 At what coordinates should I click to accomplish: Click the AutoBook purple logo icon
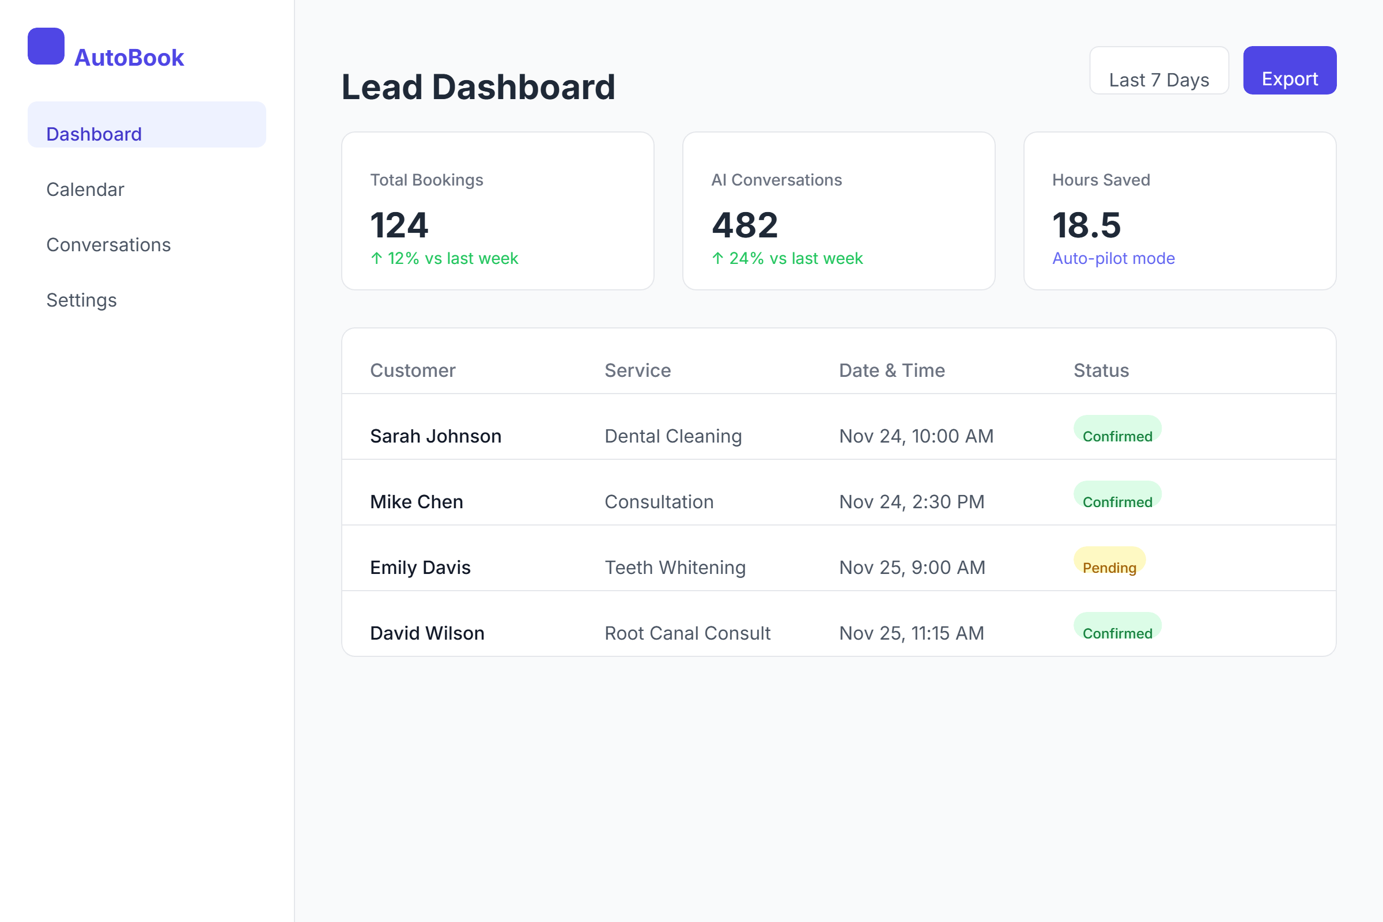(x=46, y=46)
